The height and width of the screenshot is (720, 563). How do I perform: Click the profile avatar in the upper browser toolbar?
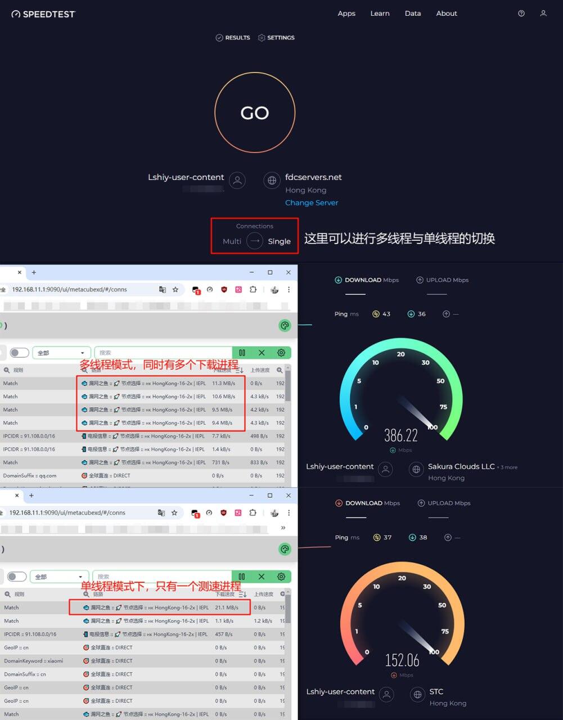coord(274,290)
